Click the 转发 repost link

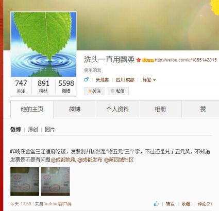pos(170,204)
